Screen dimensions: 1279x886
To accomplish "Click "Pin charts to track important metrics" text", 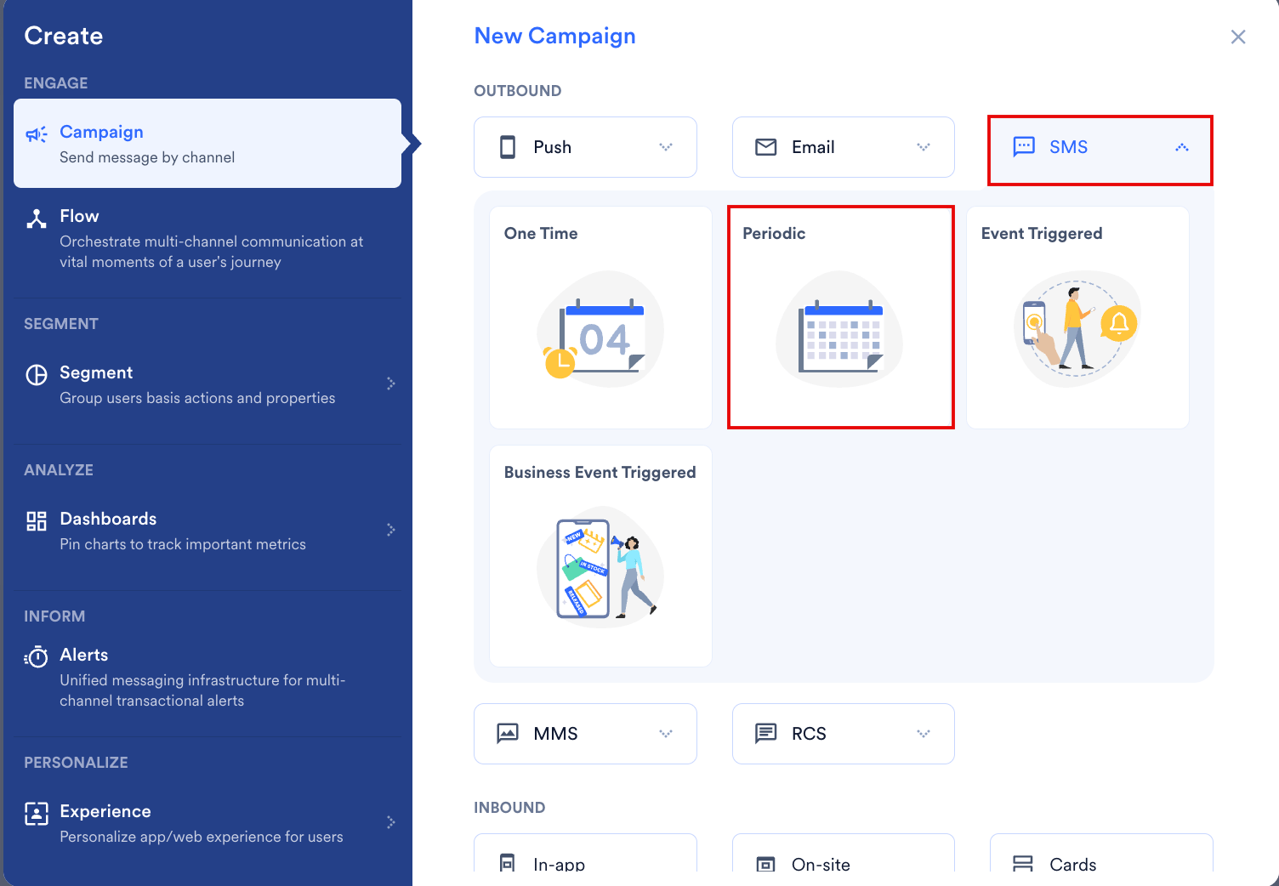I will [183, 544].
